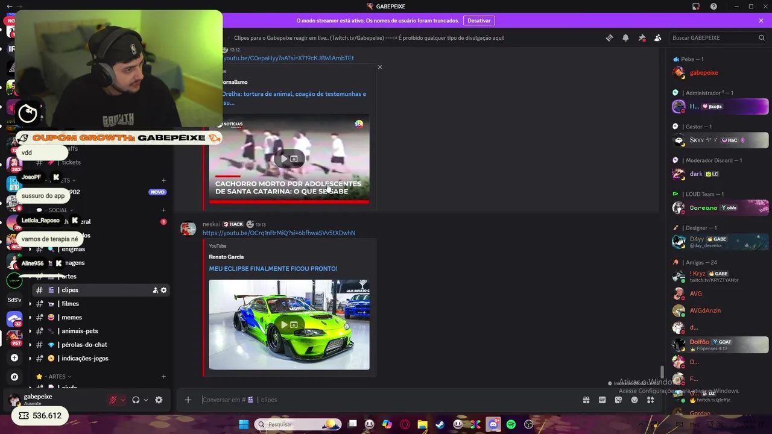
Task: Open the threads icon in channel header
Action: pos(609,37)
